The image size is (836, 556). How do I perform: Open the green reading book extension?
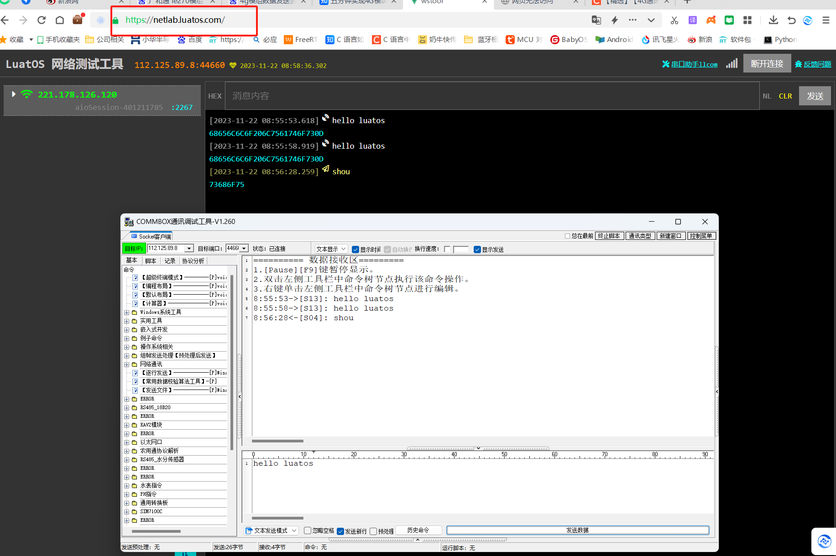(x=729, y=20)
